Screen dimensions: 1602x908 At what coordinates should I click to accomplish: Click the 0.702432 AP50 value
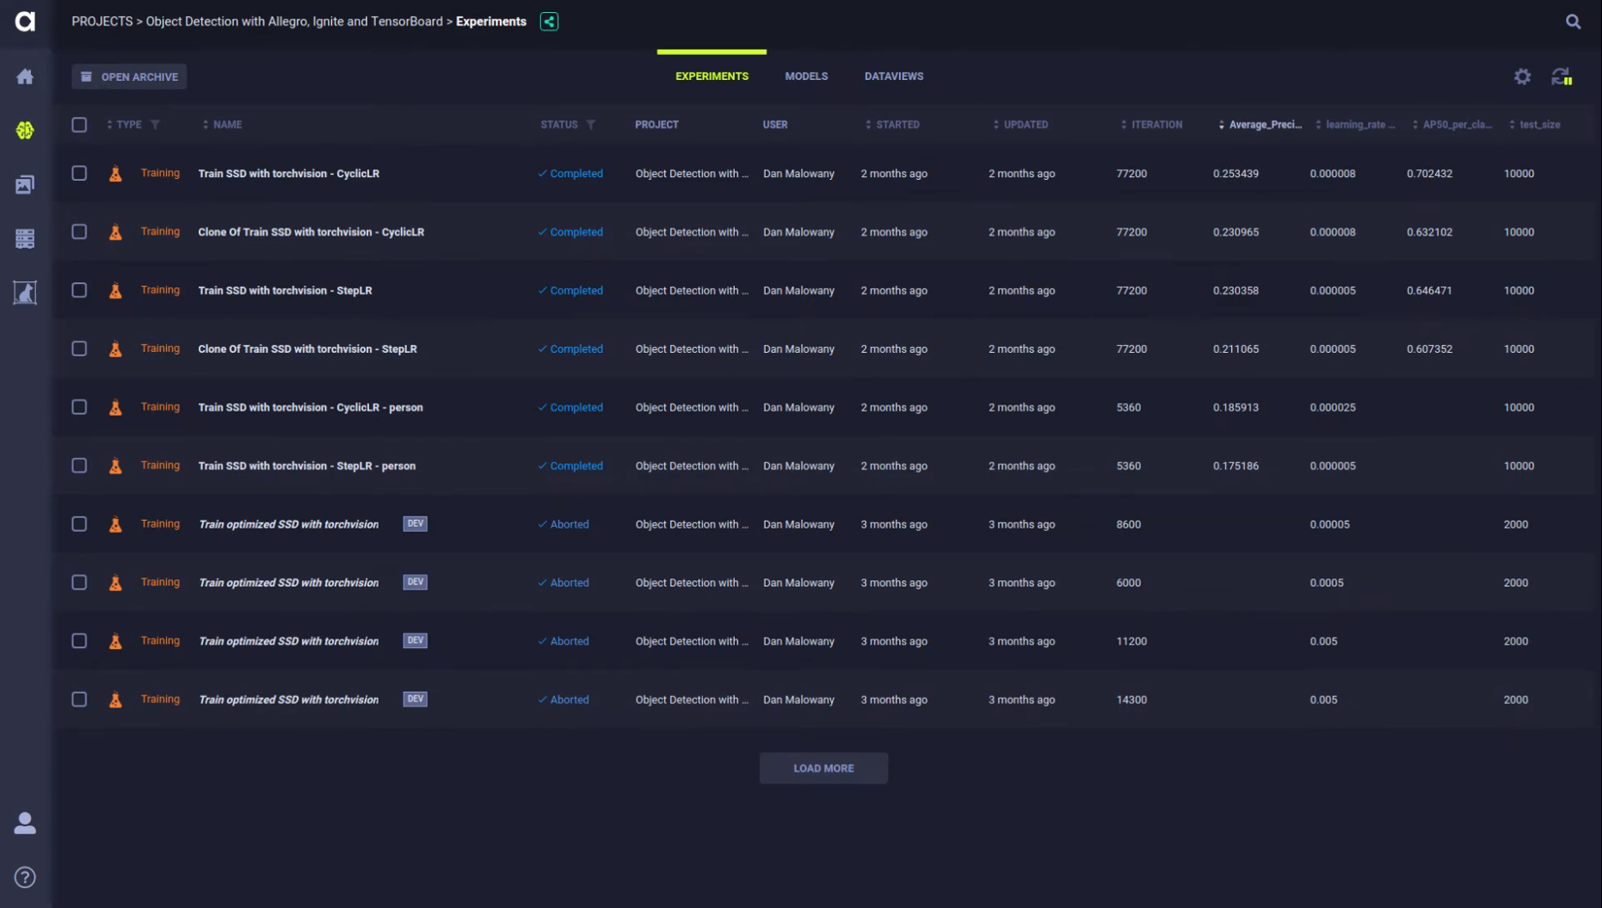point(1429,174)
